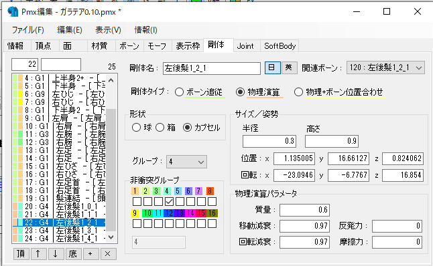Toggle non-collision group 8 checkbox
This screenshot has width=433, height=266.
212,201
